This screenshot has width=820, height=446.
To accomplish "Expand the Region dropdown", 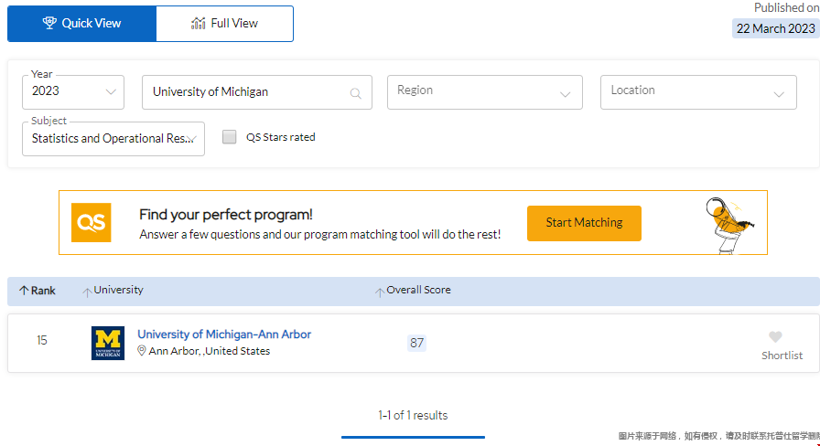I will [x=485, y=92].
